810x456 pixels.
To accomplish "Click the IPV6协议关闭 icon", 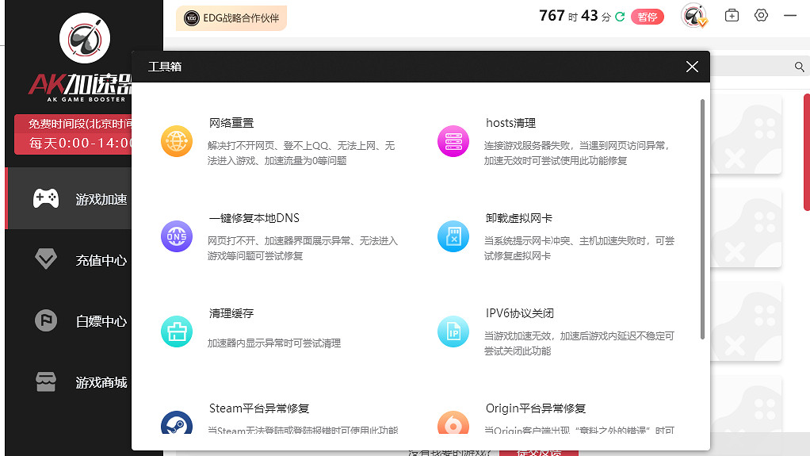I will click(x=453, y=331).
